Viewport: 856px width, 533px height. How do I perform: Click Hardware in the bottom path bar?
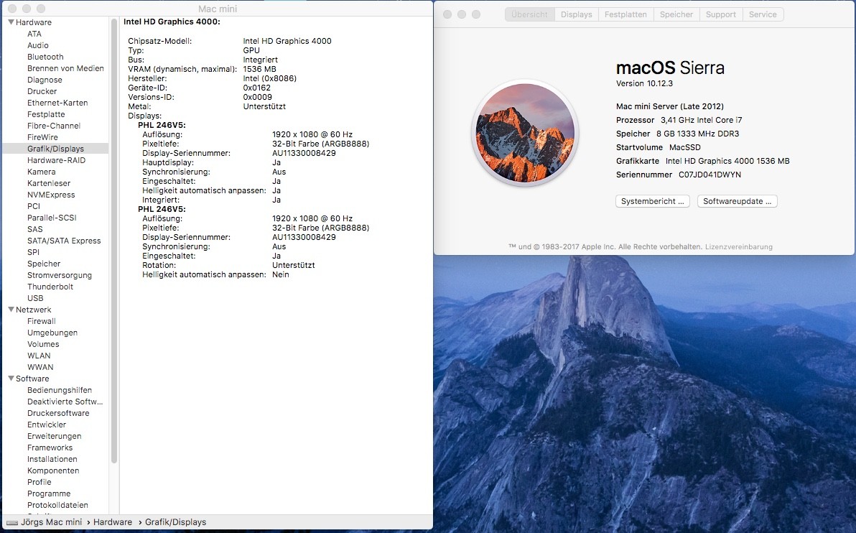coord(113,522)
